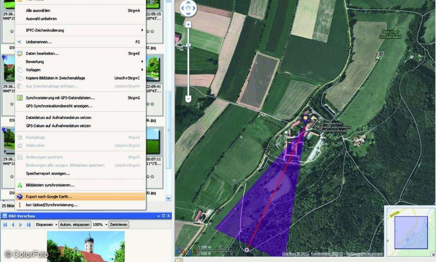The width and height of the screenshot is (436, 262).
Task: Click the yellow photo location marker
Action: 305,120
